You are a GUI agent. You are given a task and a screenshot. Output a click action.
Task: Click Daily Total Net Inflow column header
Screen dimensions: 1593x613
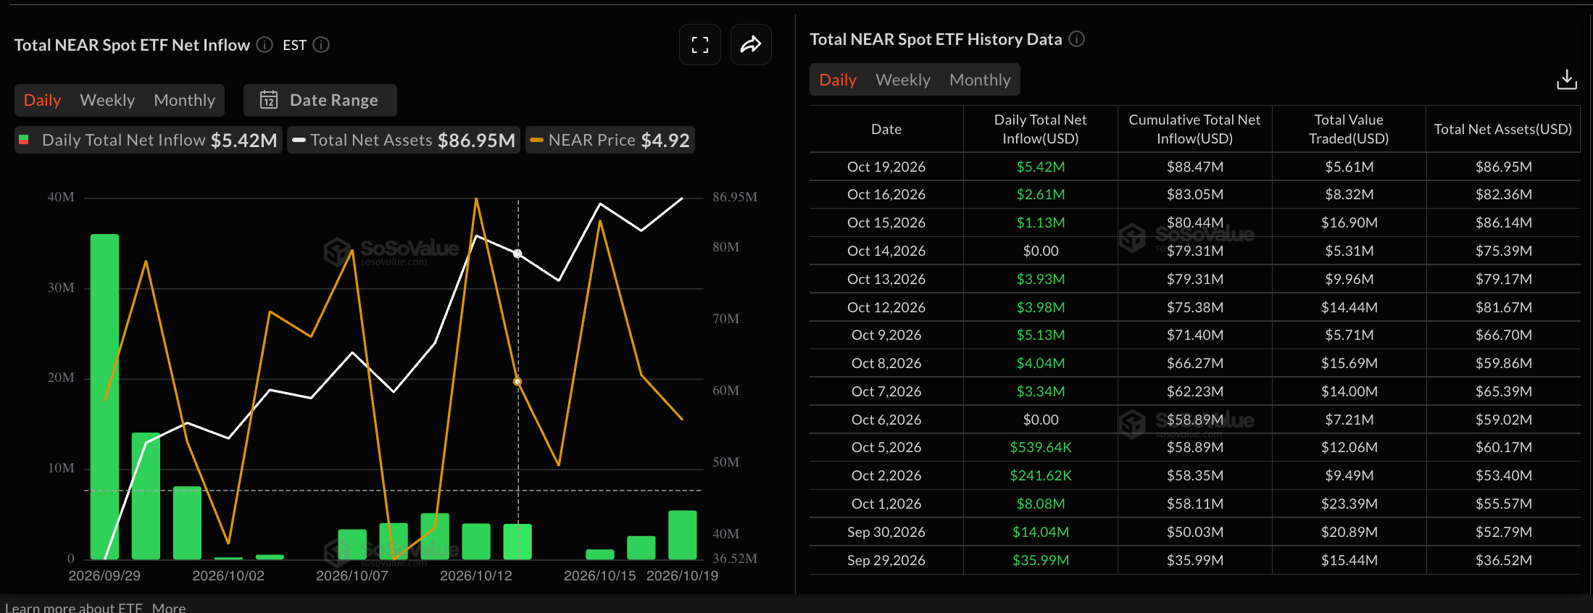tap(1041, 129)
